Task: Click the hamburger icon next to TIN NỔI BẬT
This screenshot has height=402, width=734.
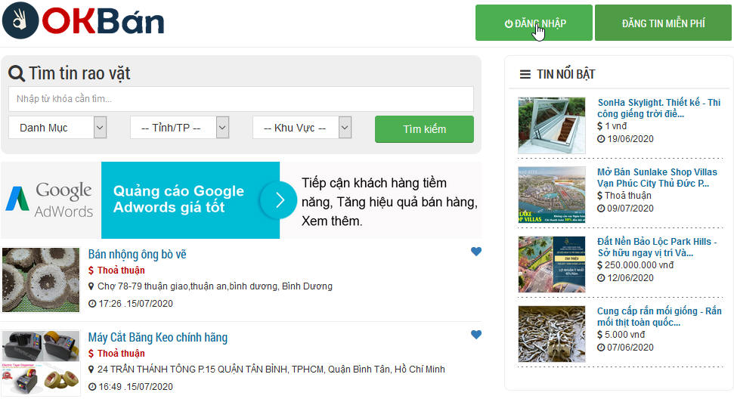Action: 525,74
